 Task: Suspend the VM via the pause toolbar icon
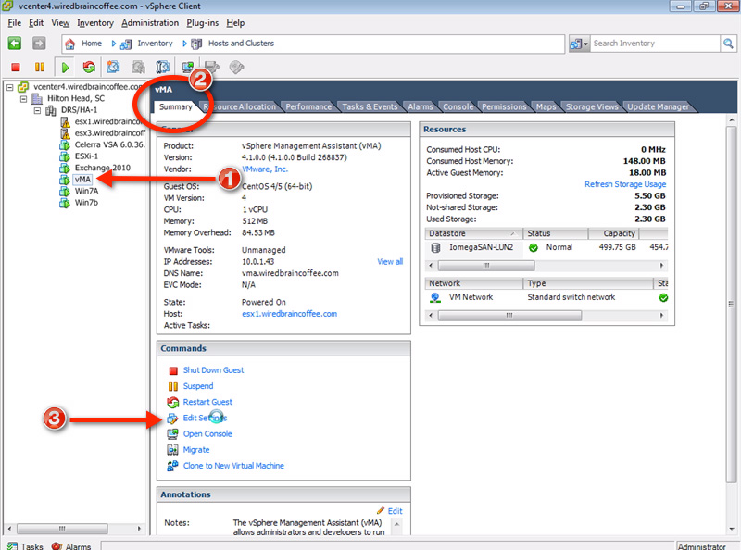(38, 68)
